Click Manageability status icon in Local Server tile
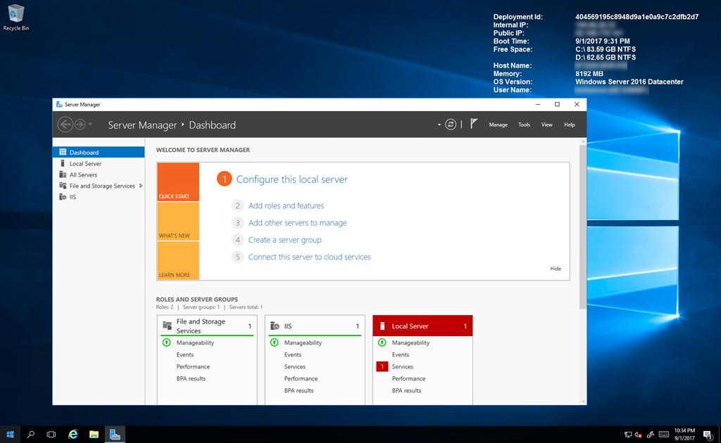 click(382, 342)
